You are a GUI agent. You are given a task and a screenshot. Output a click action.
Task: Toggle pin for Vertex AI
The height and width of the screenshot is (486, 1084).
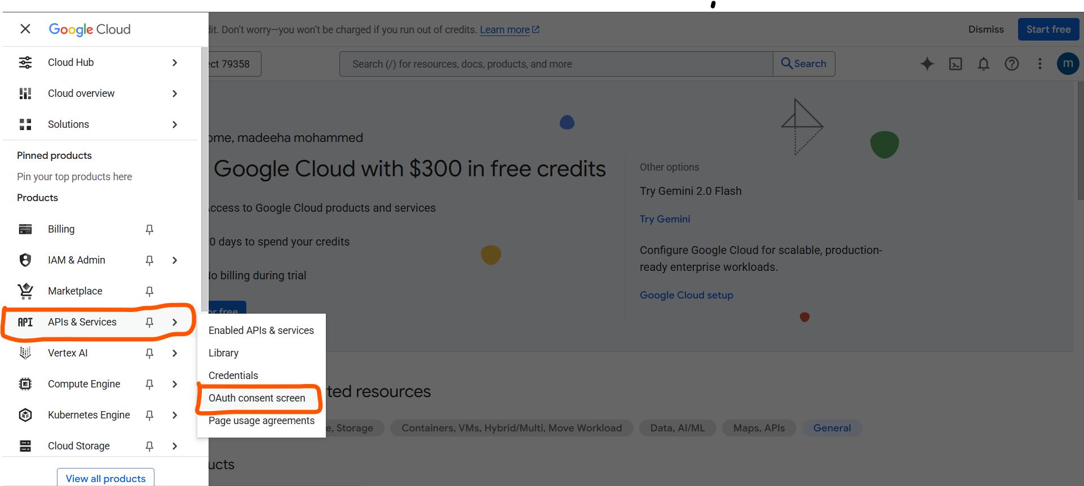point(149,353)
